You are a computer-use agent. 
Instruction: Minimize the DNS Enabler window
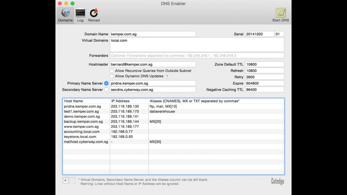point(66,4)
